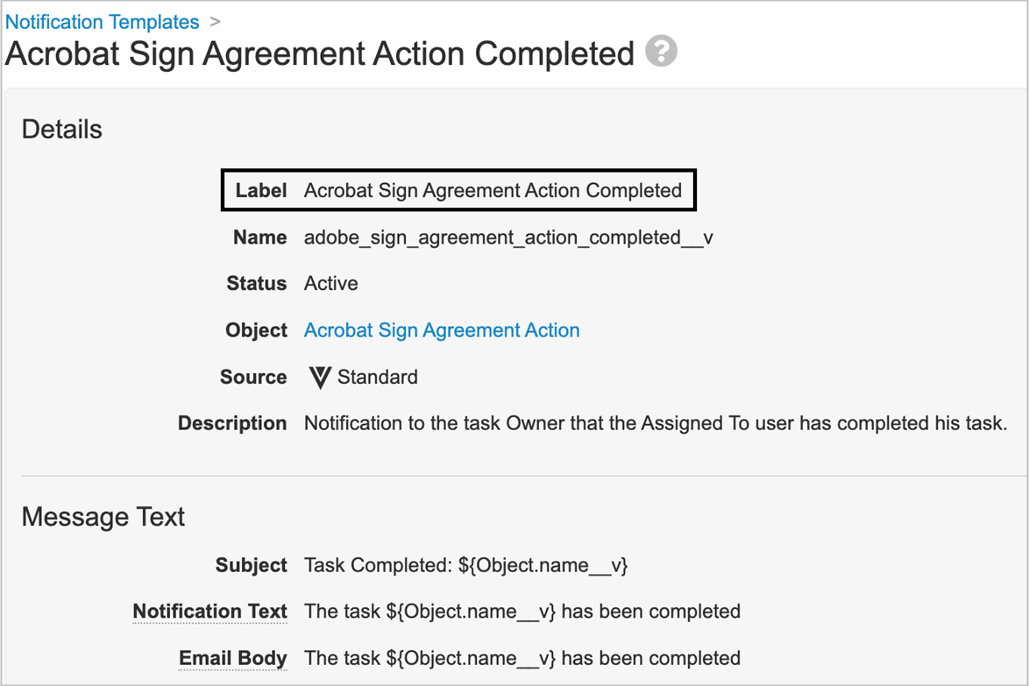Click the Veeva Standard source icon
Image resolution: width=1029 pixels, height=686 pixels.
coord(320,378)
